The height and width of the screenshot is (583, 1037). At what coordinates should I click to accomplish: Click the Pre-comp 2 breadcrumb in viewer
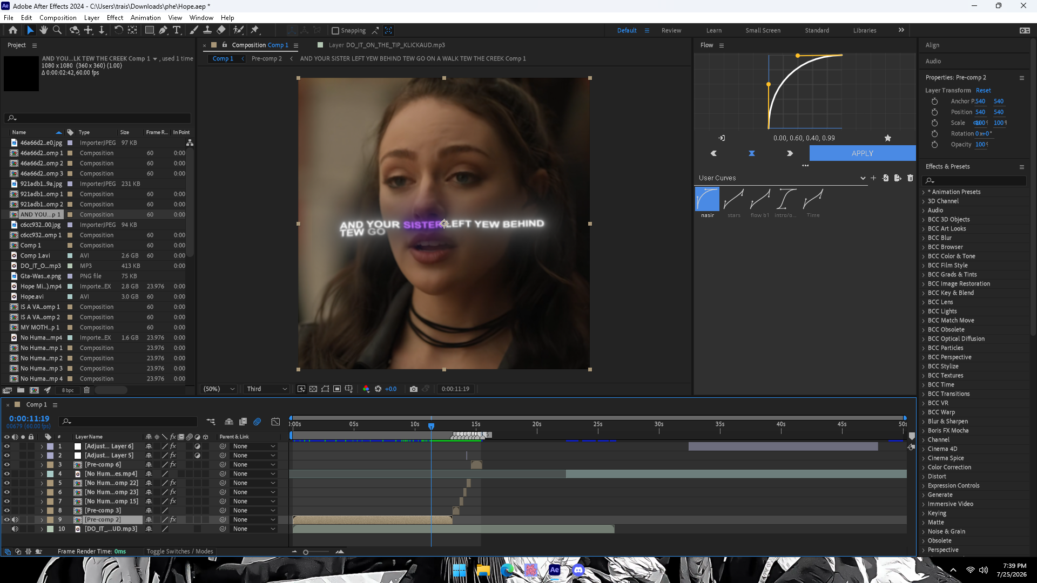click(x=267, y=58)
